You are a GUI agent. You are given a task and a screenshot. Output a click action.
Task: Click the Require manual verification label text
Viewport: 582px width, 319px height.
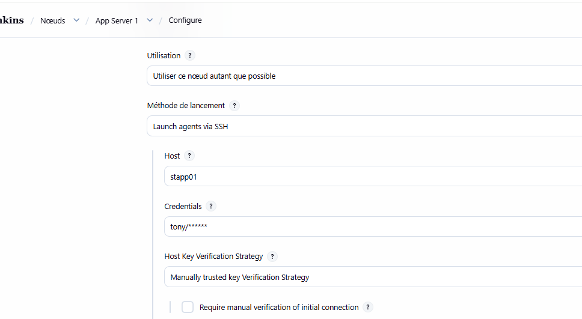tap(279, 307)
